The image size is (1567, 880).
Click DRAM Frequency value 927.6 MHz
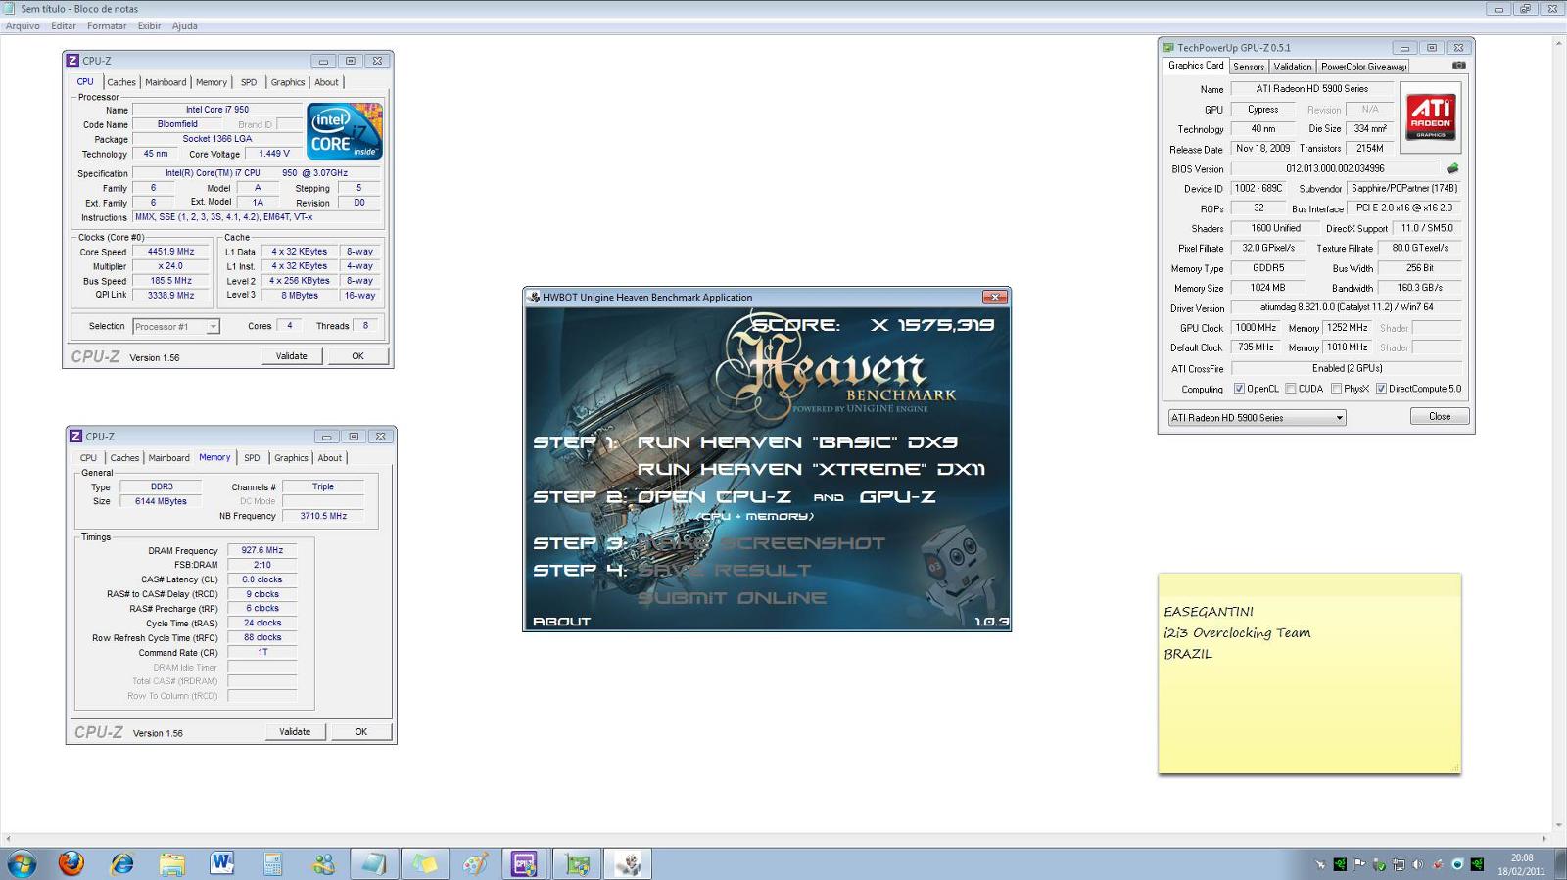coord(261,550)
